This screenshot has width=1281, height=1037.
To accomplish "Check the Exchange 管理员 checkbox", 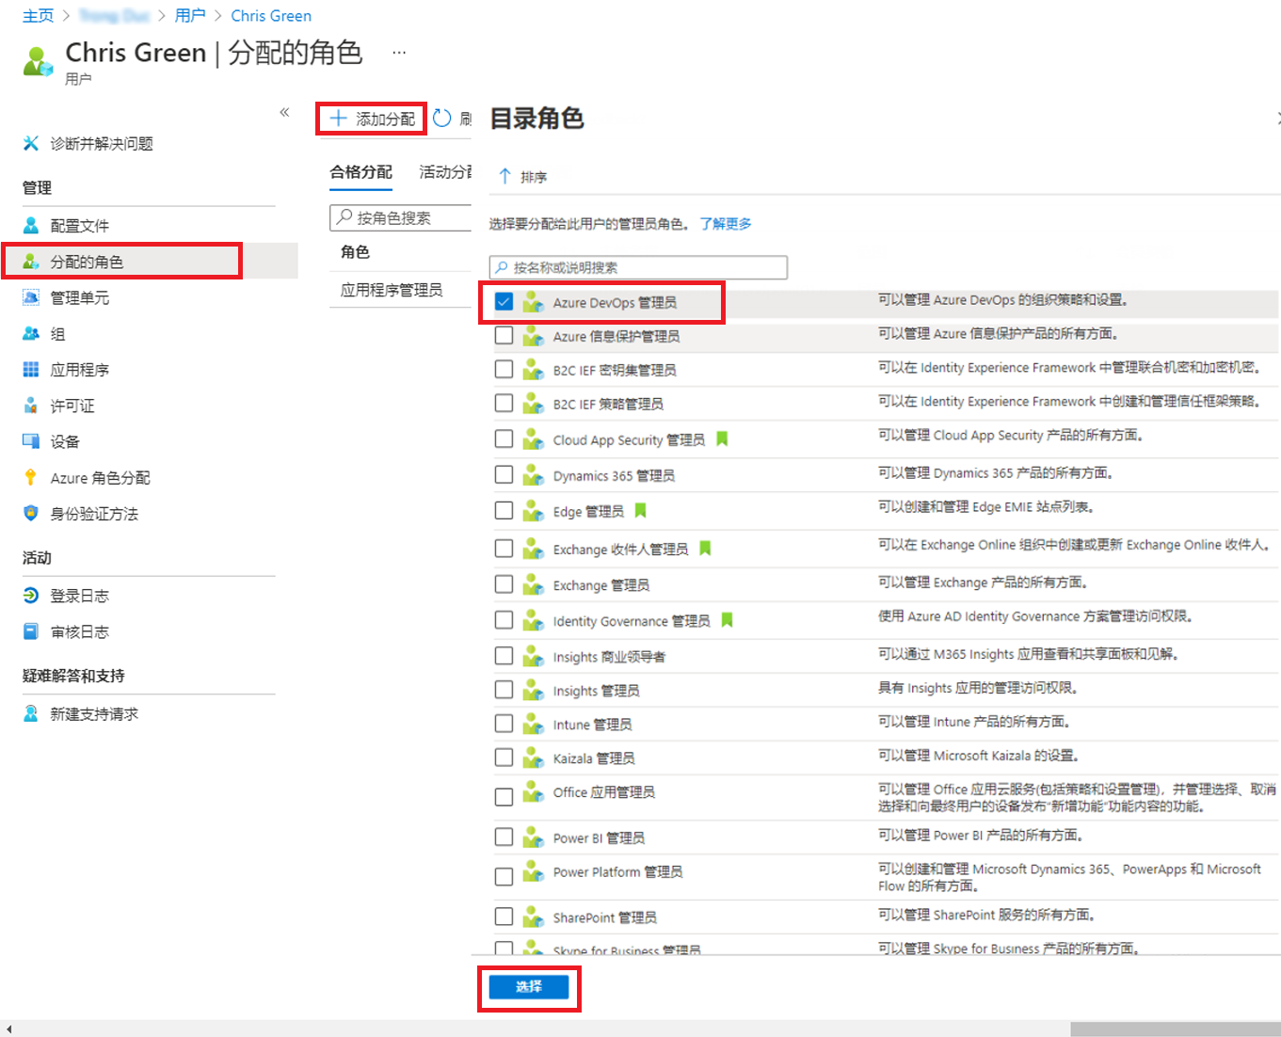I will 504,584.
